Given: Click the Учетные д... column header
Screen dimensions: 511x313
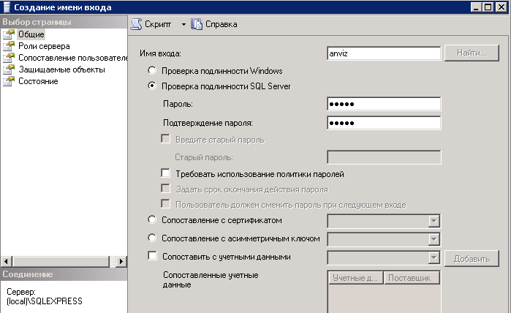Looking at the screenshot, I should (355, 278).
